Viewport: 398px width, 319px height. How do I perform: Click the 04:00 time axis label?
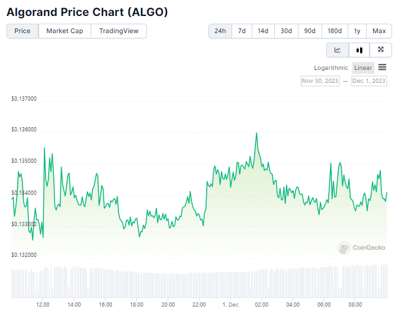tap(293, 305)
